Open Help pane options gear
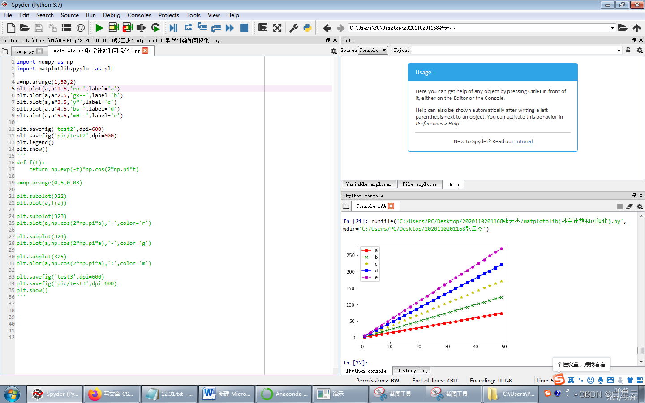Viewport: 645px width, 403px height. [640, 50]
